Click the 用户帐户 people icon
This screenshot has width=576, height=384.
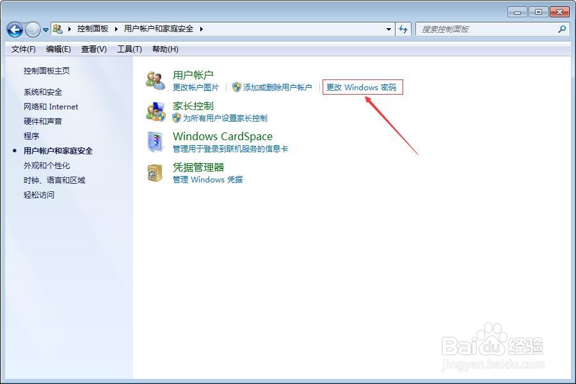click(156, 80)
